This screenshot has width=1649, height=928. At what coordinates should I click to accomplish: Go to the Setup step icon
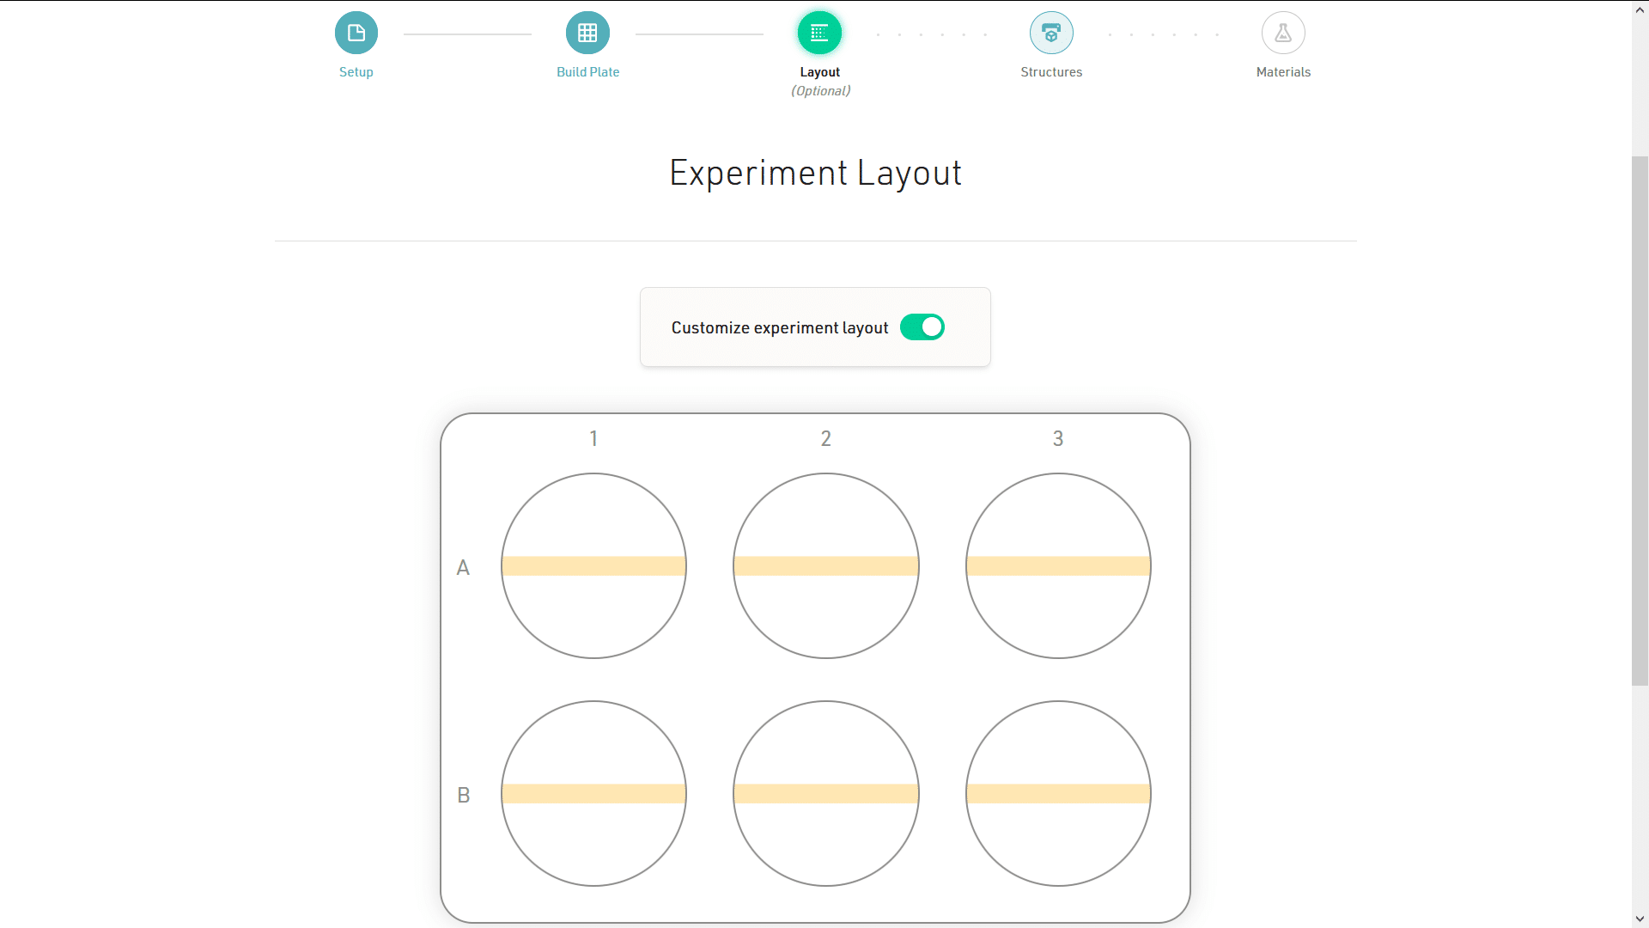(356, 33)
